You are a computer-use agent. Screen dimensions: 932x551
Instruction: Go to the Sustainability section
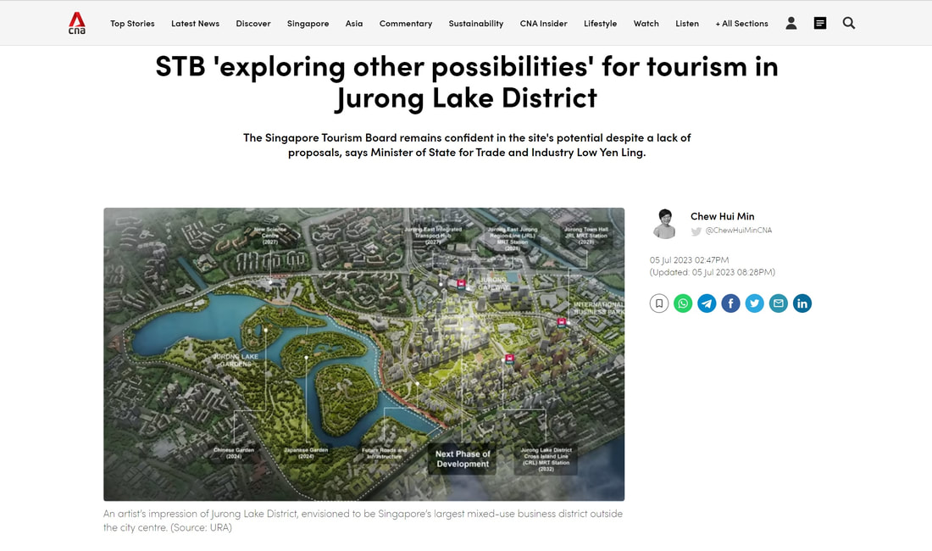tap(476, 24)
